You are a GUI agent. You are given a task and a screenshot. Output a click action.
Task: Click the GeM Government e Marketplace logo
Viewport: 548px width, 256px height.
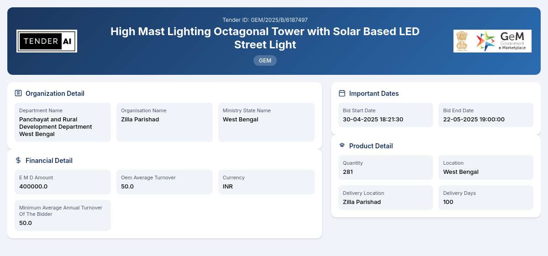coord(501,41)
